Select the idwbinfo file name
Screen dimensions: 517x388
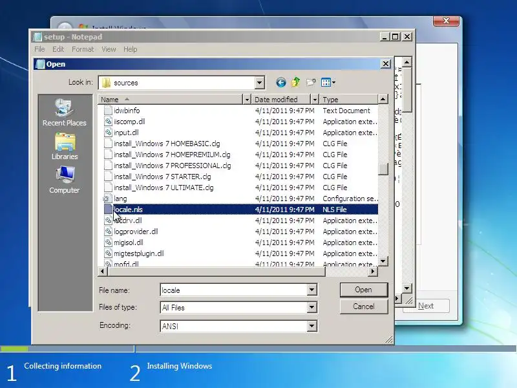[127, 110]
